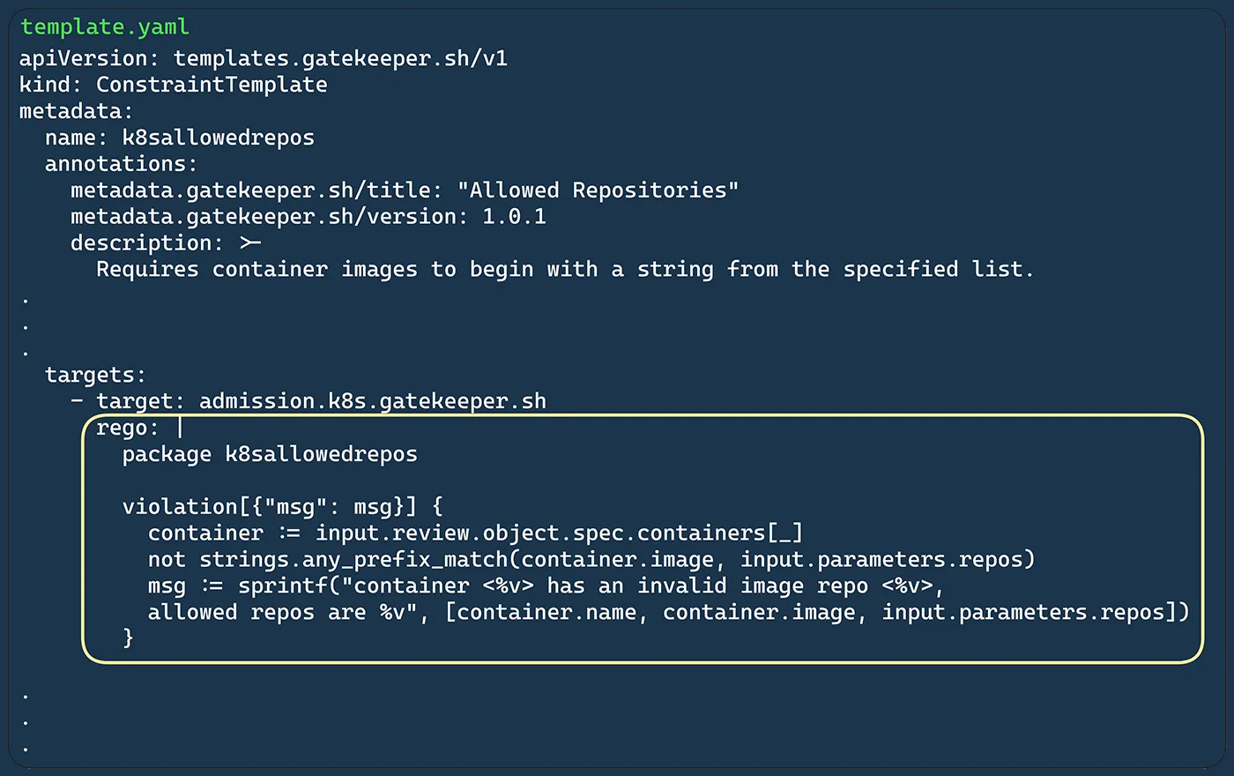Click the violation rule header line
Image resolution: width=1234 pixels, height=776 pixels.
pos(282,507)
